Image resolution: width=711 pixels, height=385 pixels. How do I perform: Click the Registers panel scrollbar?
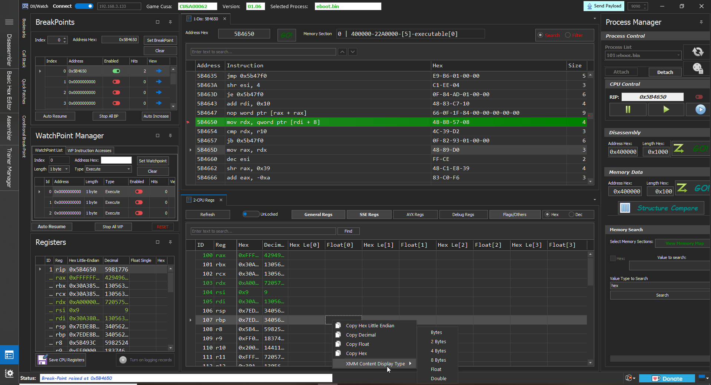[170, 308]
